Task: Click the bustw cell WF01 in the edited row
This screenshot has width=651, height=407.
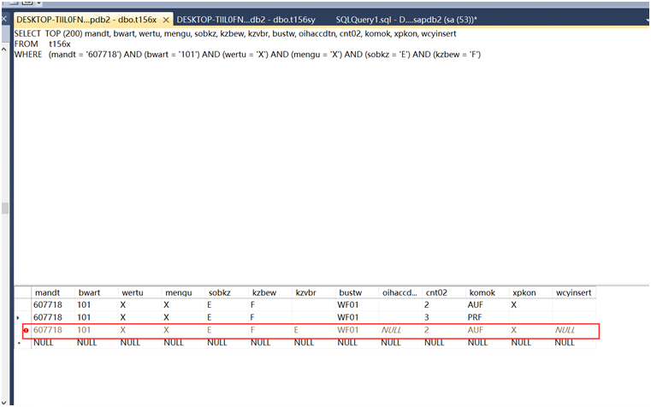Action: [357, 330]
